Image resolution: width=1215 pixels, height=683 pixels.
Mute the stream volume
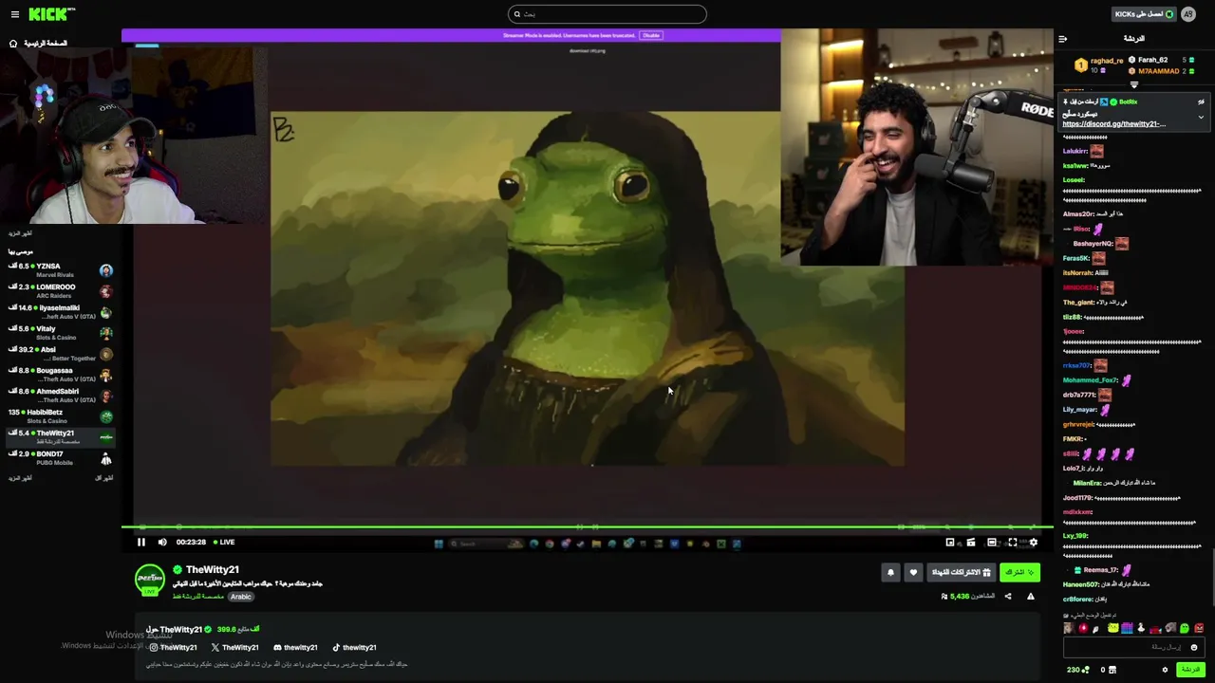[162, 543]
